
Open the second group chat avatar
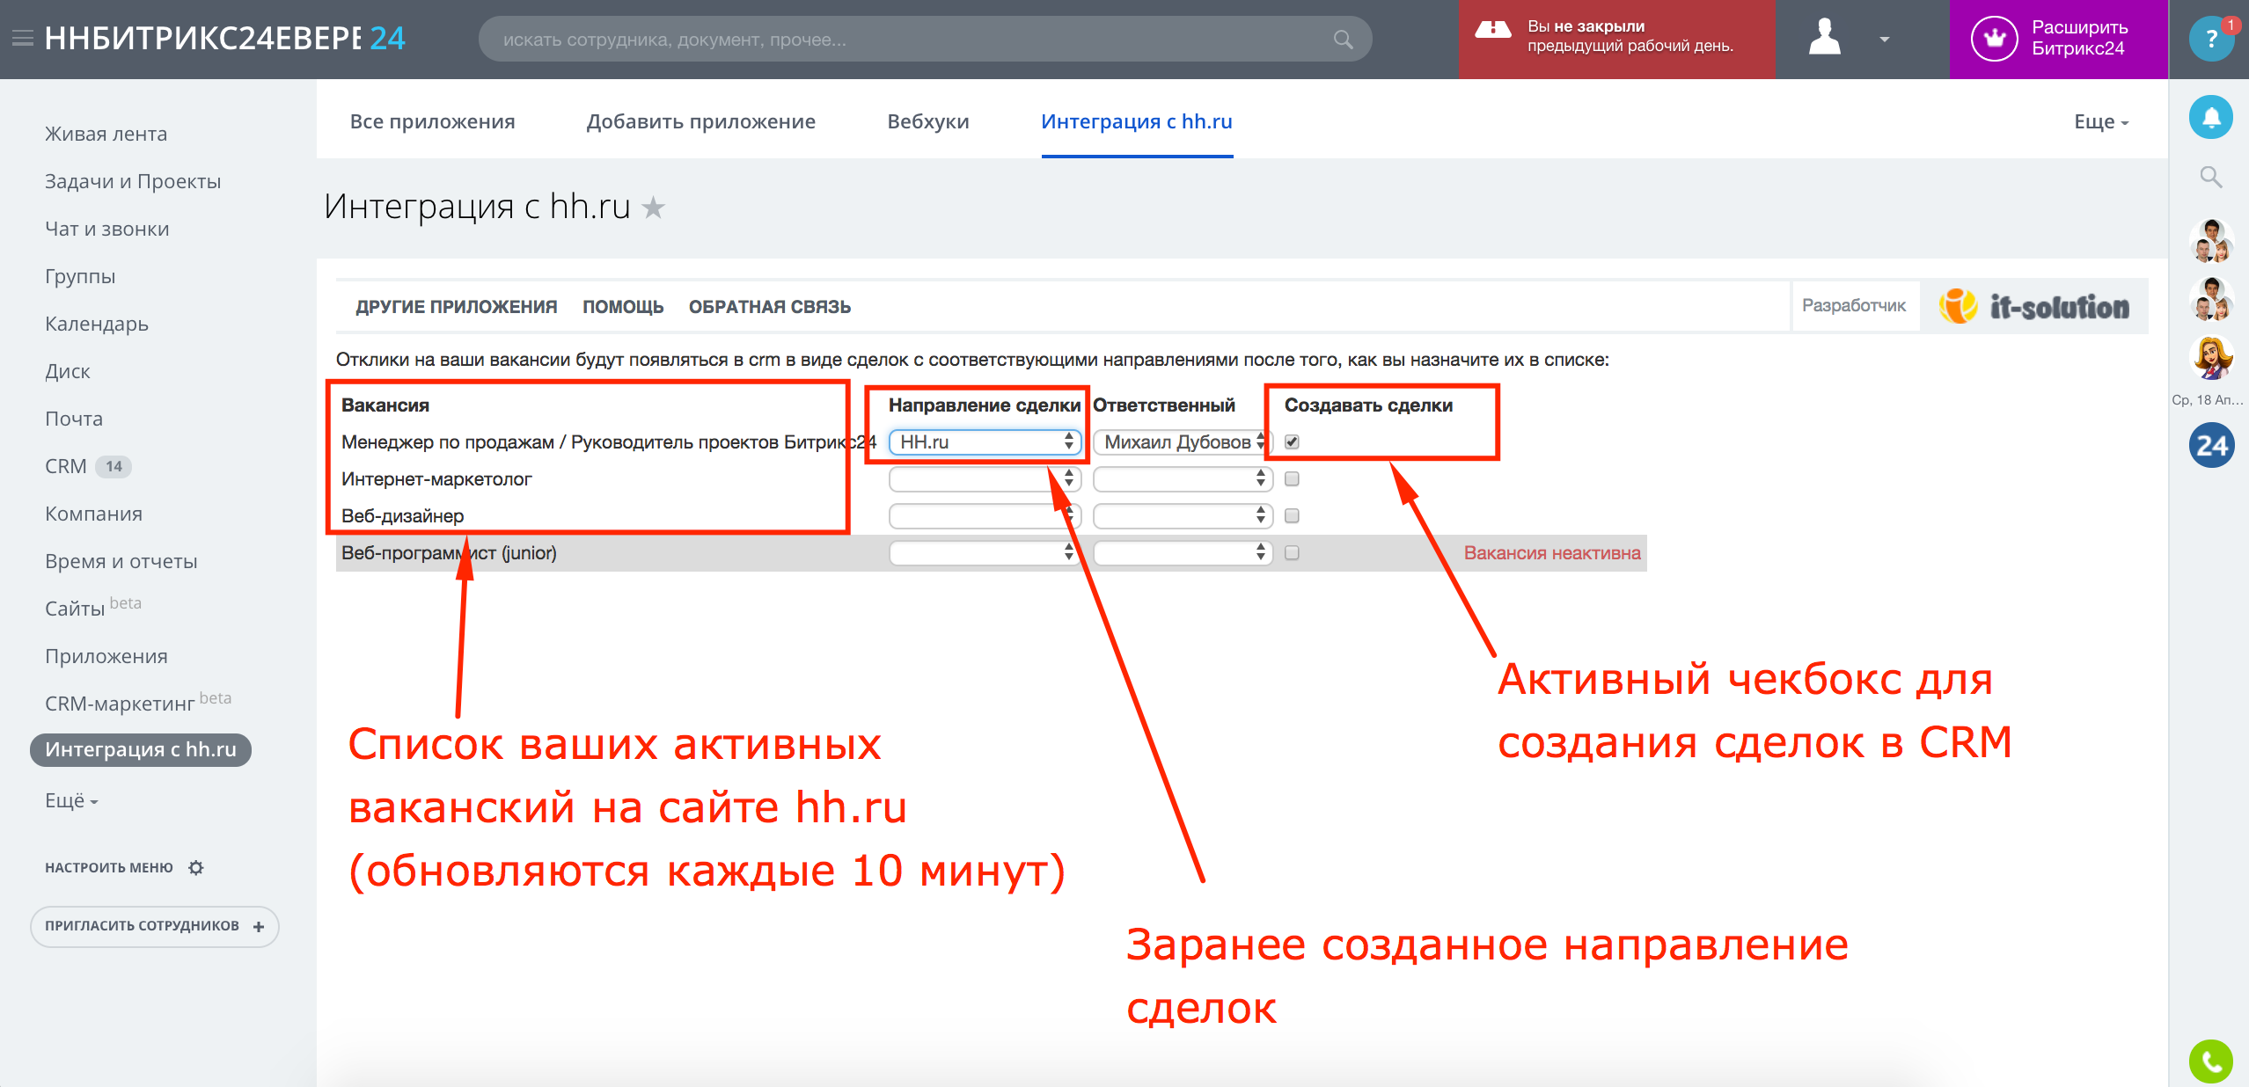2211,299
